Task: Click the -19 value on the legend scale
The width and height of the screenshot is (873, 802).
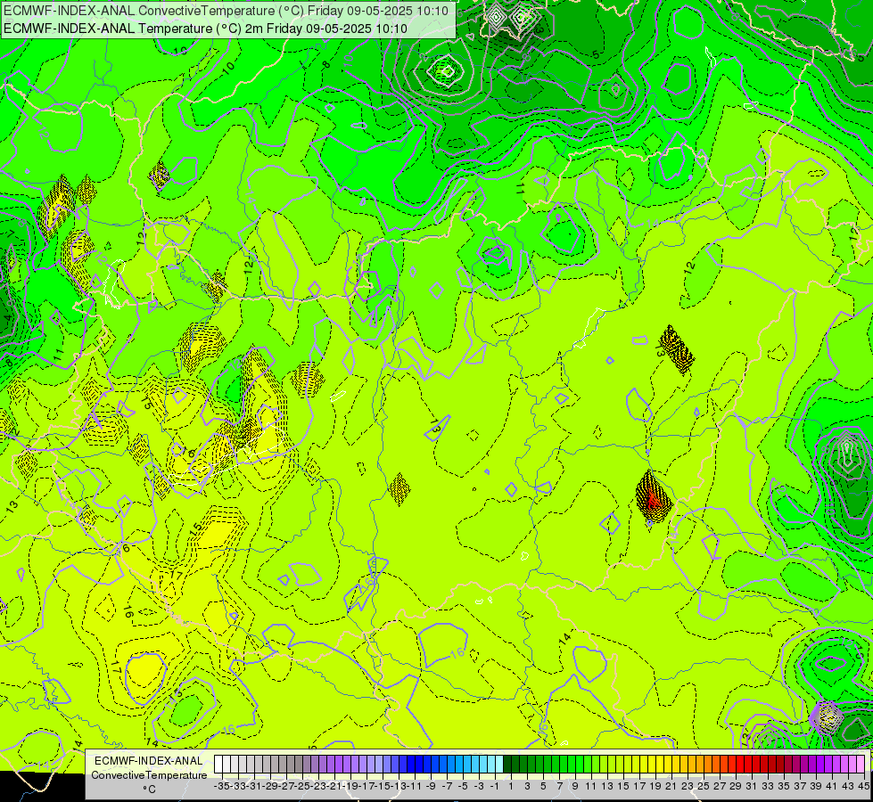Action: coord(350,786)
